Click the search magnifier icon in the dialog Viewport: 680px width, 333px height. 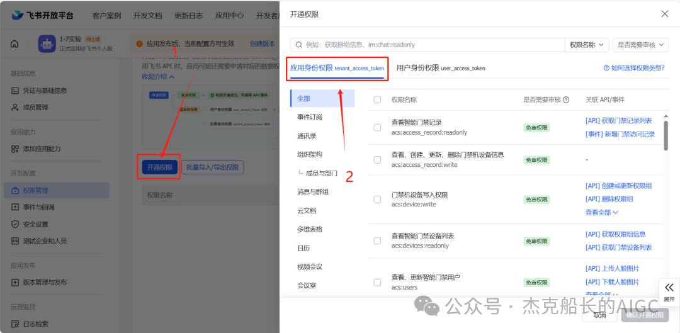point(299,45)
